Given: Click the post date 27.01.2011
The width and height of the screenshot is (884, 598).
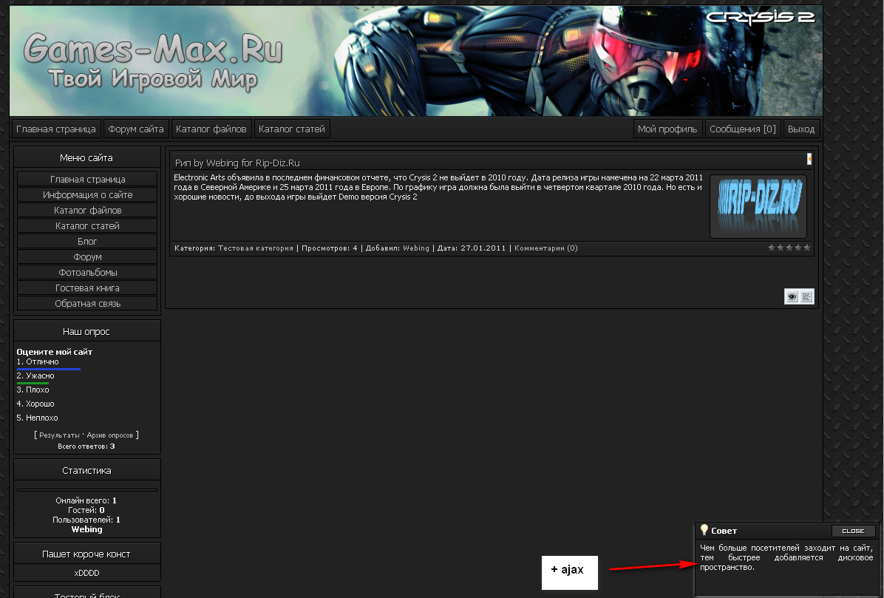Looking at the screenshot, I should (483, 248).
